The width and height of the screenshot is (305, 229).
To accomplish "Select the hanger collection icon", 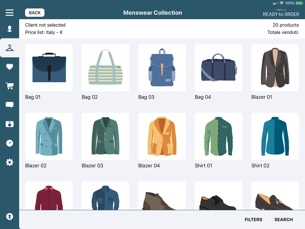I will 9,48.
